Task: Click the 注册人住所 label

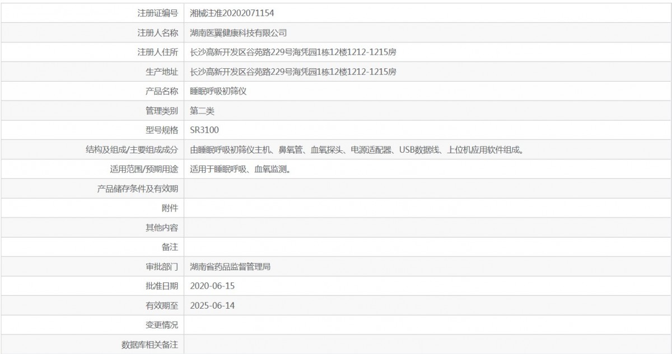Action: click(x=158, y=51)
